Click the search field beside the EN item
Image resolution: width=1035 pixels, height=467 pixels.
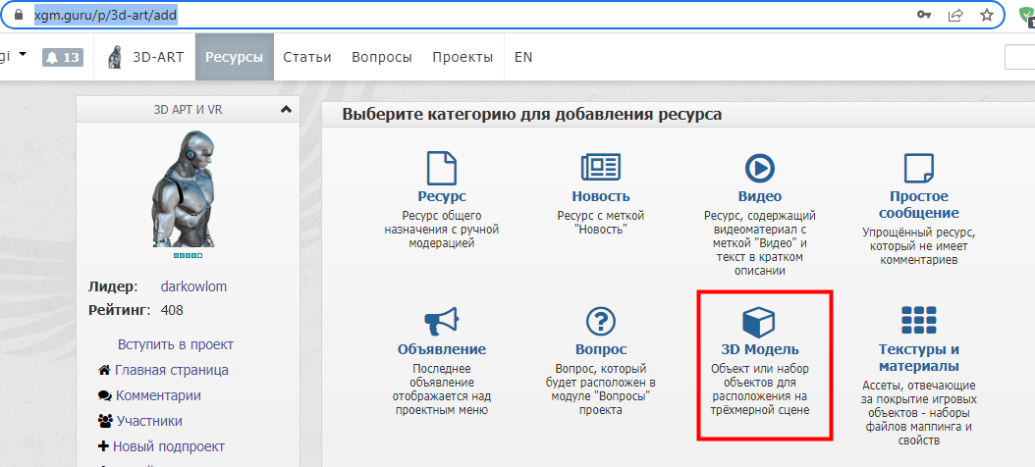click(x=1020, y=57)
